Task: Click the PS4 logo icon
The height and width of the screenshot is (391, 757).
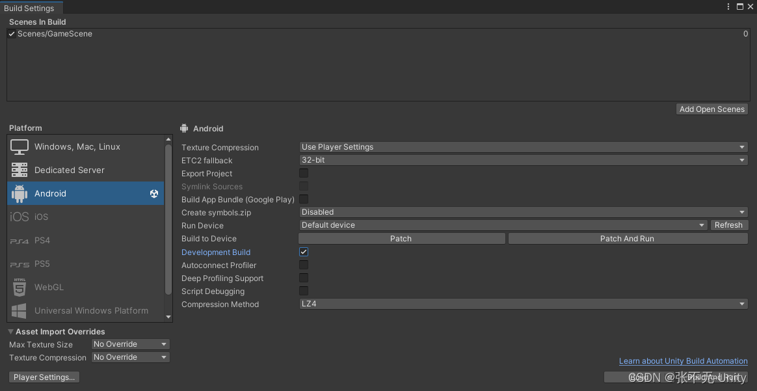Action: 20,241
